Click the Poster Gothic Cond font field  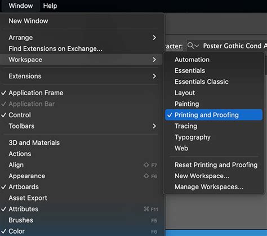(226, 46)
